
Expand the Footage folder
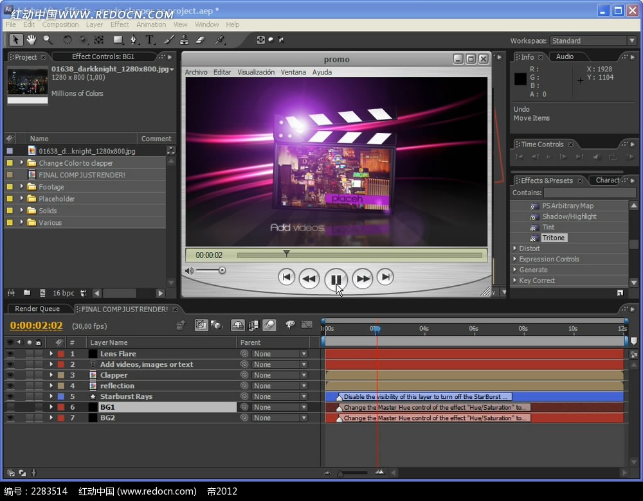click(22, 186)
